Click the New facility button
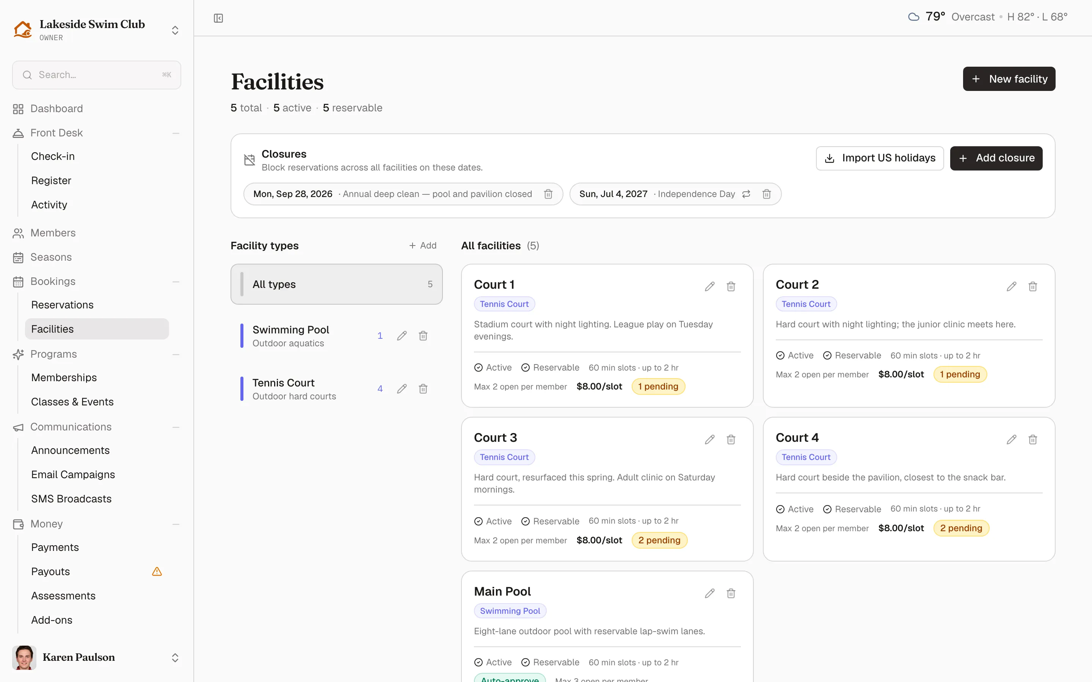The image size is (1092, 682). (1009, 79)
